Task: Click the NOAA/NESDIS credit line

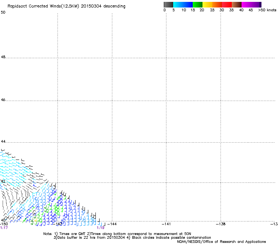Action: [x=221, y=242]
